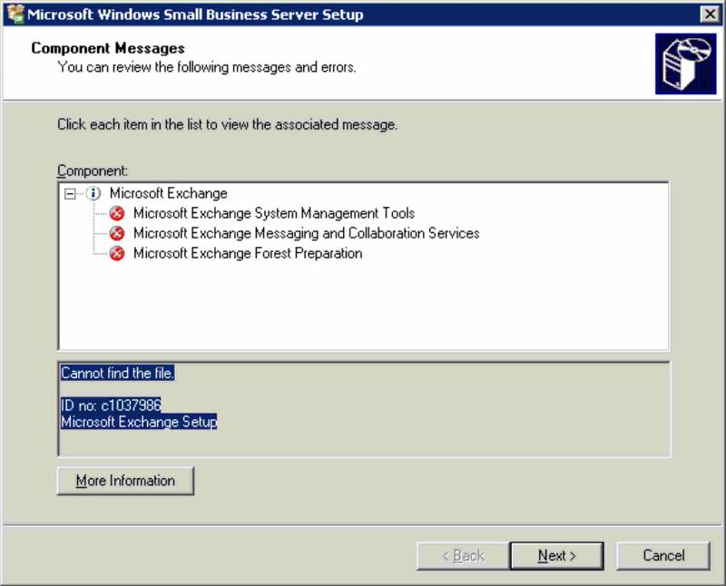
Task: Click the More Information button
Action: pyautogui.click(x=124, y=481)
